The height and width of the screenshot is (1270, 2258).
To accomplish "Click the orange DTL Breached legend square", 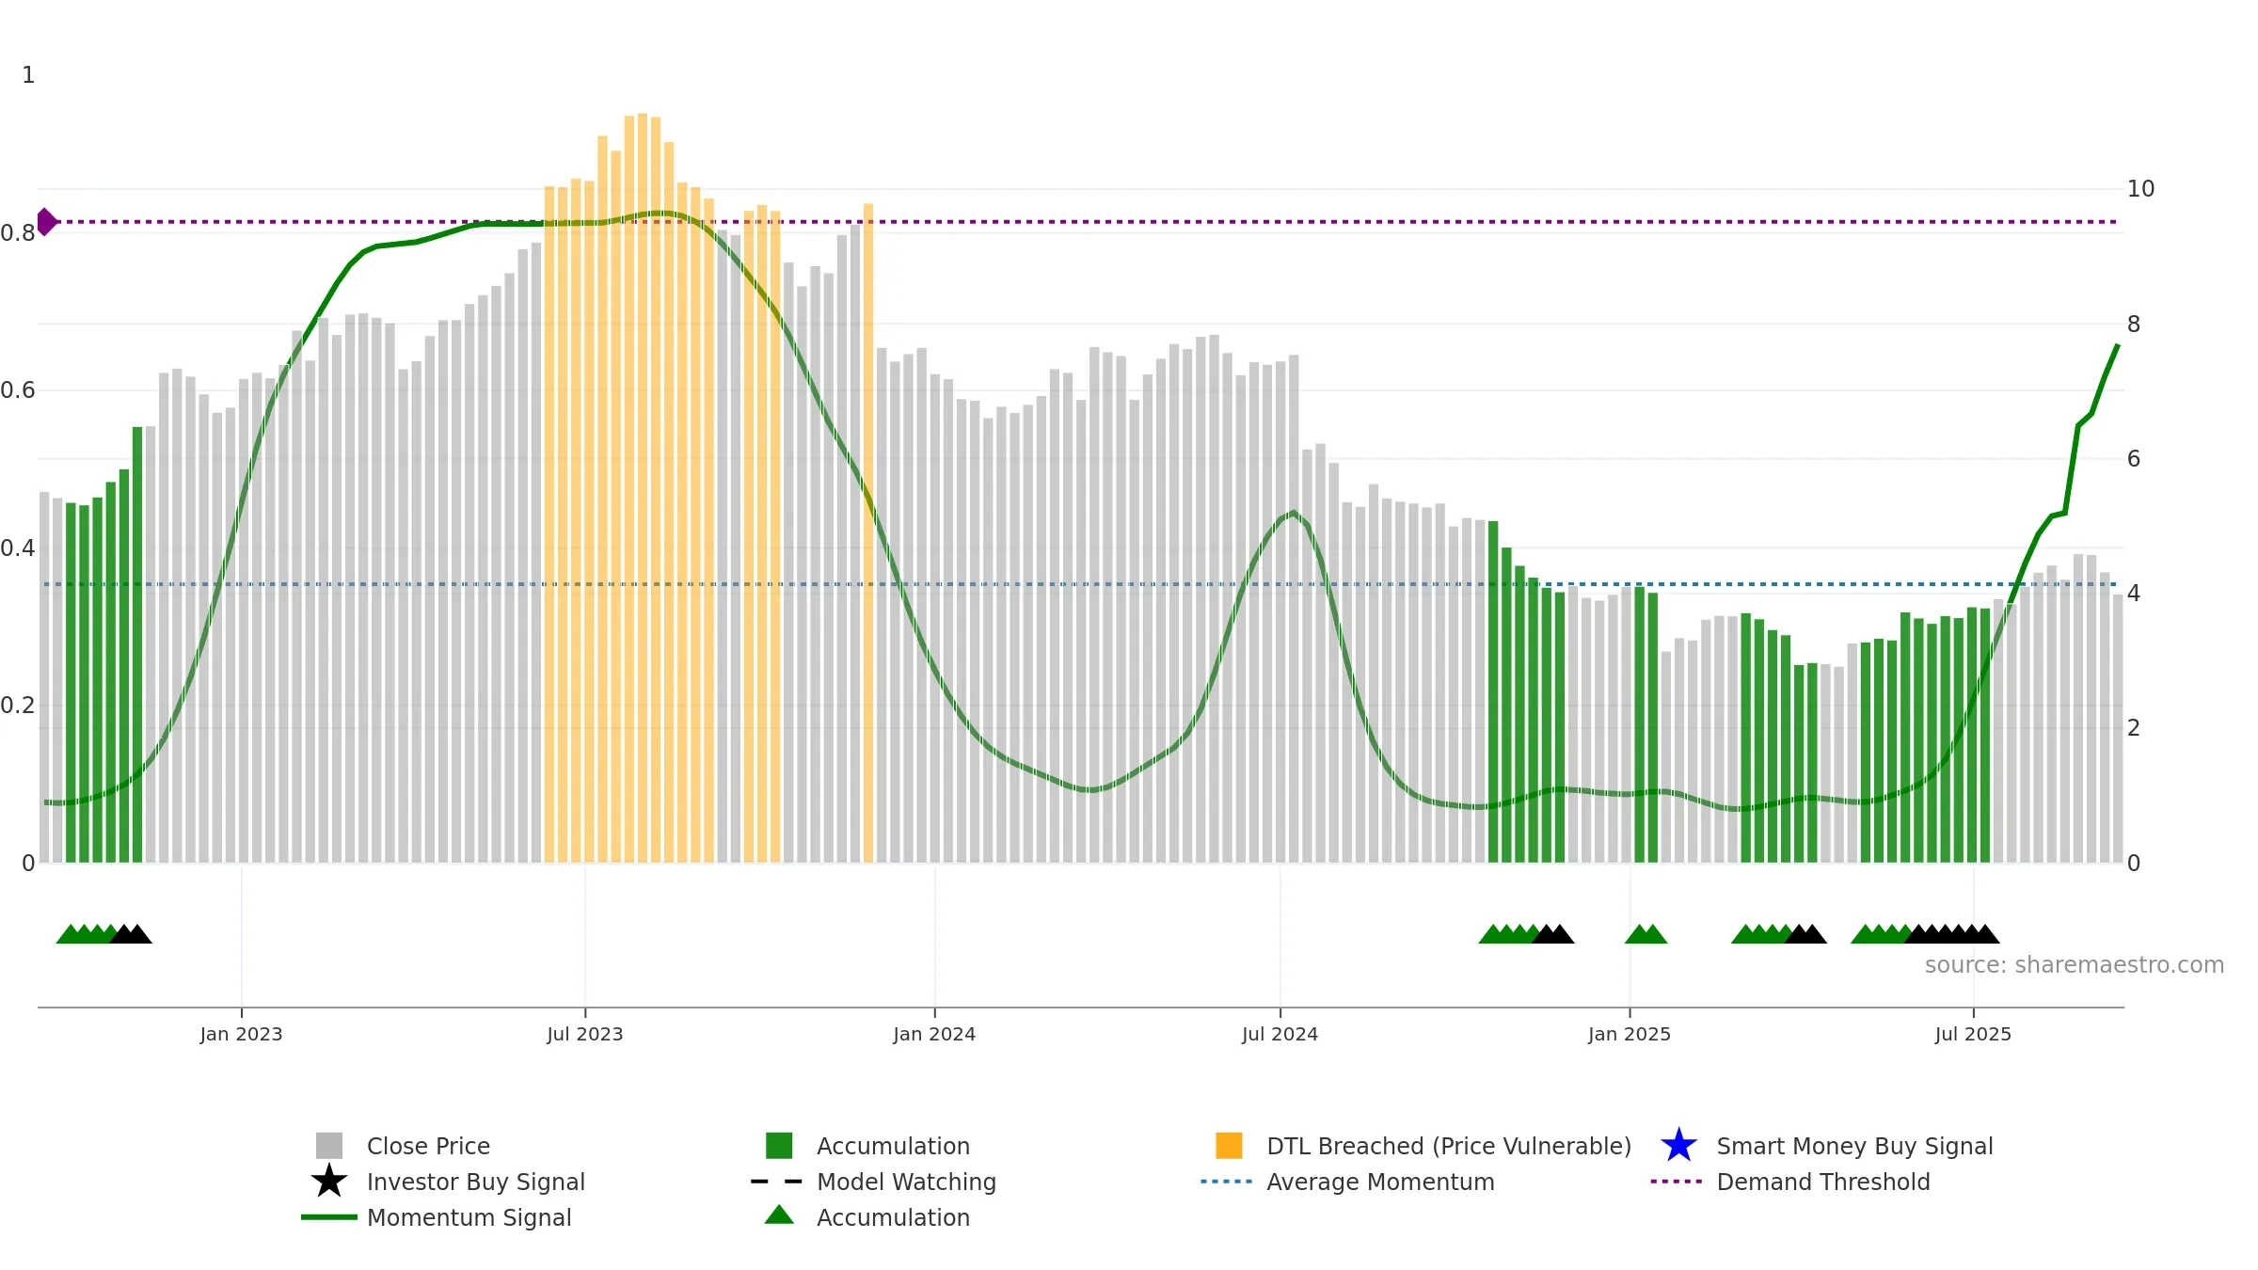I will (1229, 1146).
